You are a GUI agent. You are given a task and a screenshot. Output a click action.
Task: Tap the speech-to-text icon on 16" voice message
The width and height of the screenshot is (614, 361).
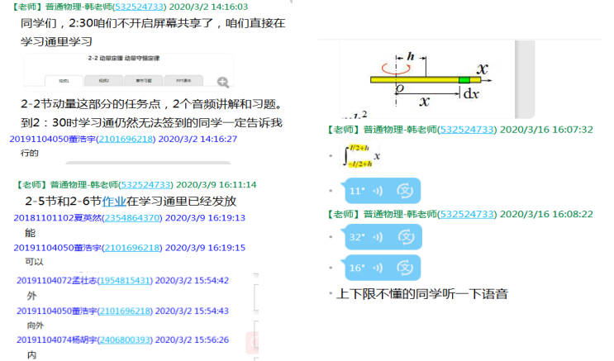(x=405, y=268)
